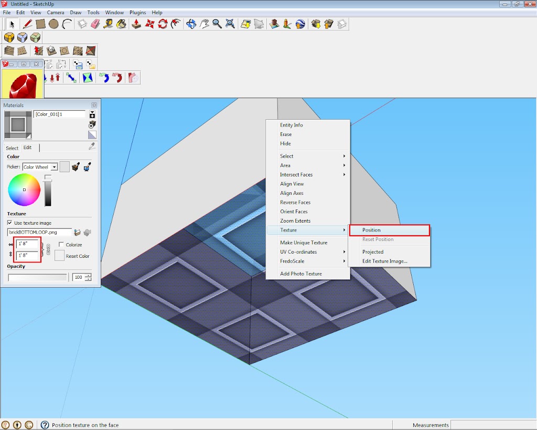Activate the Offset tool

point(176,24)
